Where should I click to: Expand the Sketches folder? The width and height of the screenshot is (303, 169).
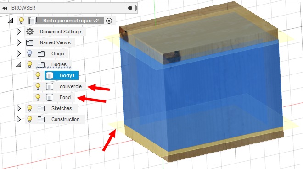(18, 108)
